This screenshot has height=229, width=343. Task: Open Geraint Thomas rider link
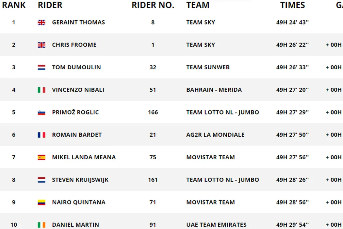click(x=78, y=23)
